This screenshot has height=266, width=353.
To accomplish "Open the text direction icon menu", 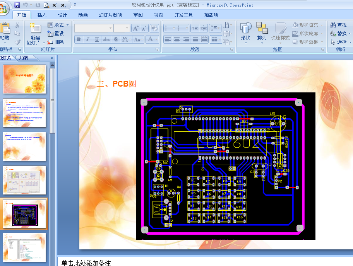I will pyautogui.click(x=227, y=24).
